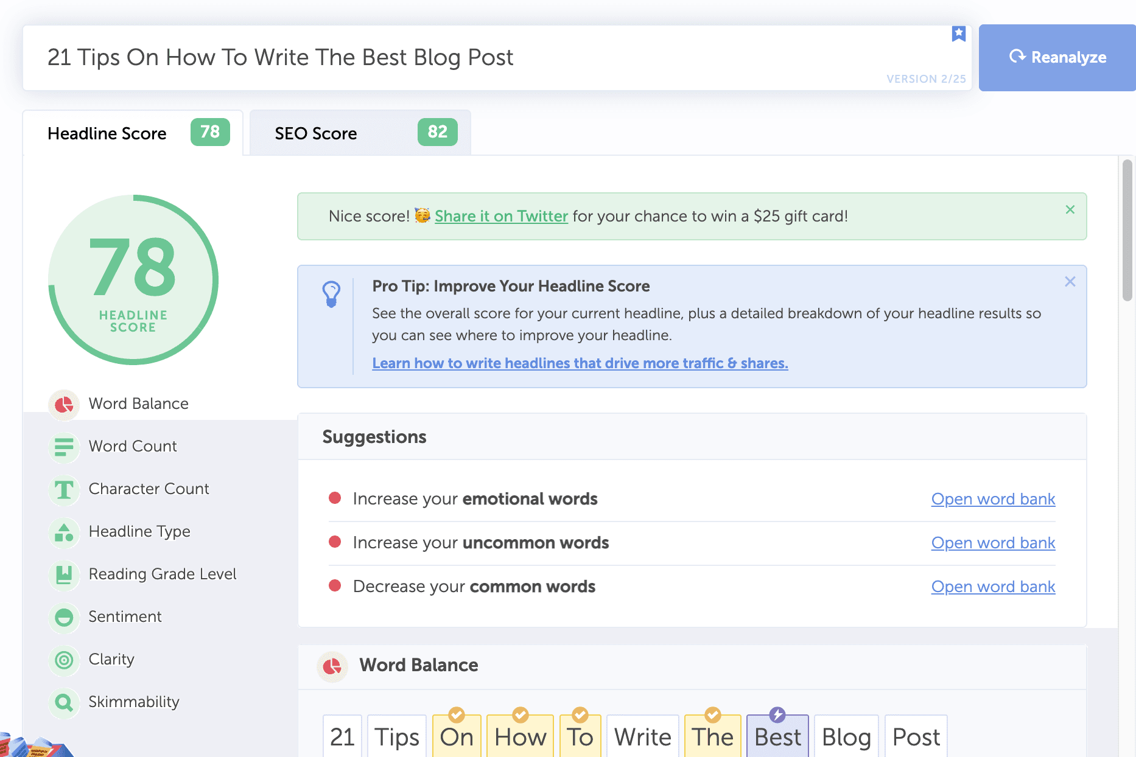Select the Headline Type icon
Image resolution: width=1136 pixels, height=757 pixels.
[x=63, y=532]
